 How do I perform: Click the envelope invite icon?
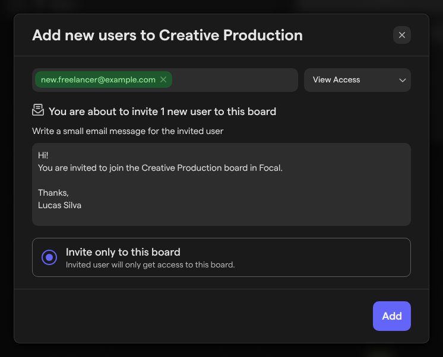pos(38,110)
